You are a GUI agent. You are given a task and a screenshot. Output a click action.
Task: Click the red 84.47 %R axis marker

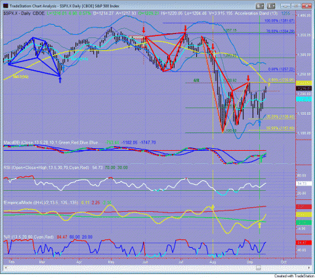click(304, 243)
